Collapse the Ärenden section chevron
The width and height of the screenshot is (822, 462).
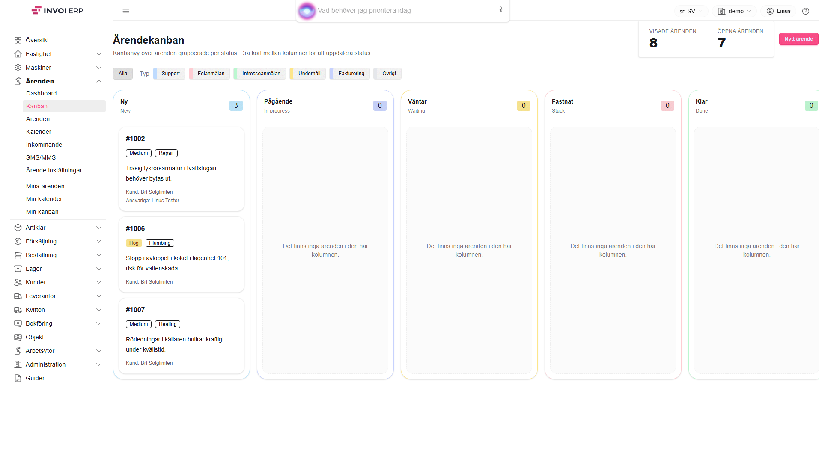coord(99,81)
